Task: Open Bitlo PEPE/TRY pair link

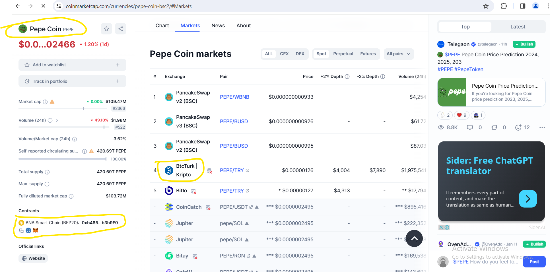Action: [x=234, y=191]
